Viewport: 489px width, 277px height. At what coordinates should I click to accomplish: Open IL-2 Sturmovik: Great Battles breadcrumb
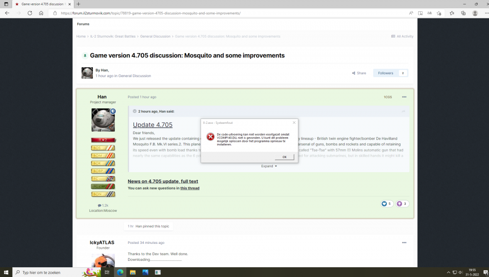tap(113, 37)
